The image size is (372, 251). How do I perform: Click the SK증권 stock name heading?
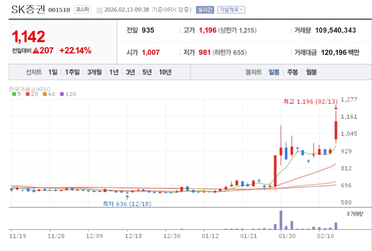coord(28,9)
